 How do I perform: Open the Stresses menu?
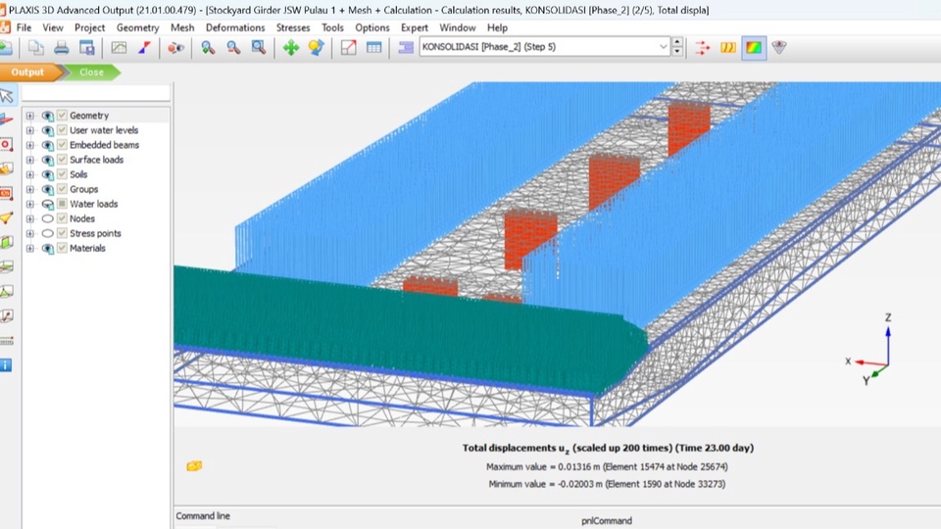click(293, 27)
